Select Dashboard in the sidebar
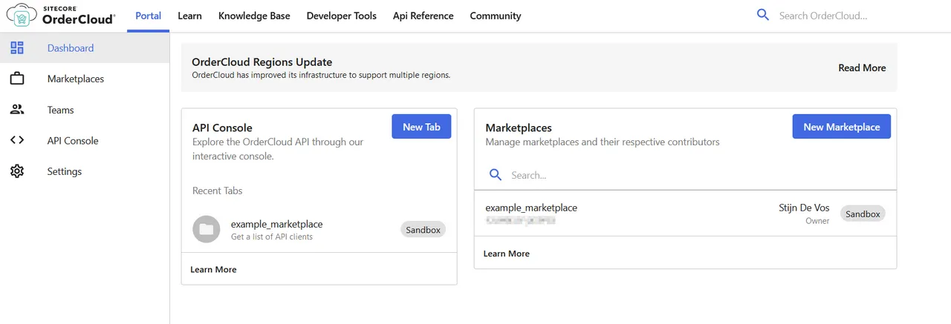 pyautogui.click(x=85, y=48)
